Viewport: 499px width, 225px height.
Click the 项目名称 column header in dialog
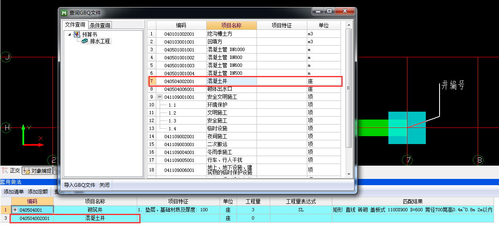click(x=231, y=25)
